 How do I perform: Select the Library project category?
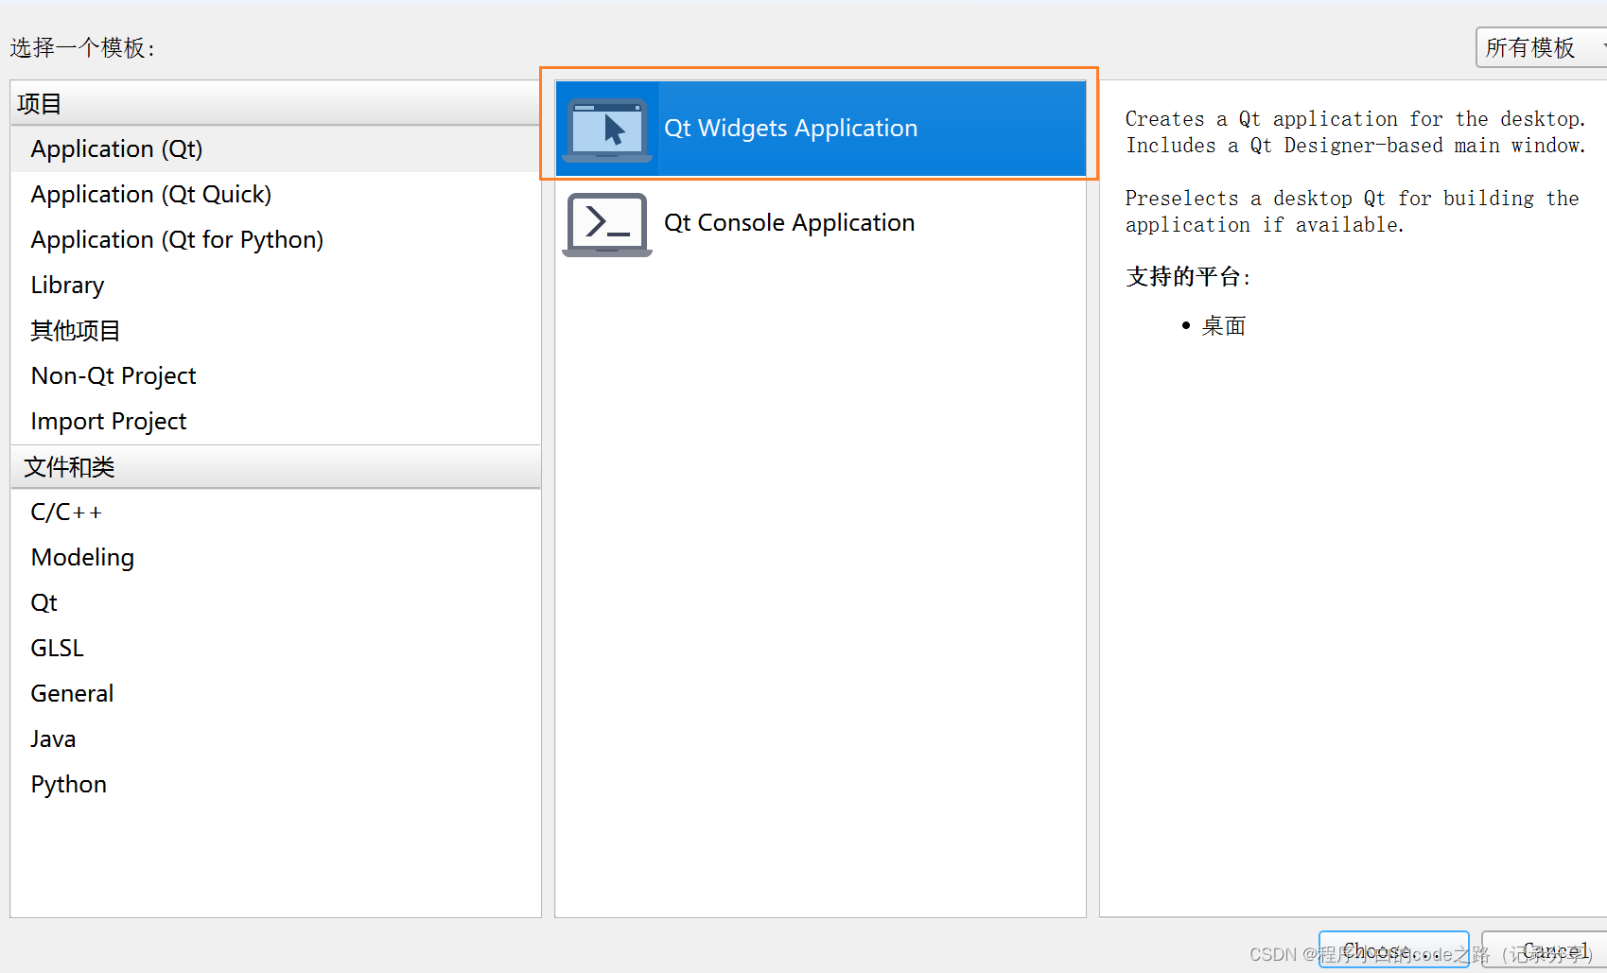click(275, 285)
